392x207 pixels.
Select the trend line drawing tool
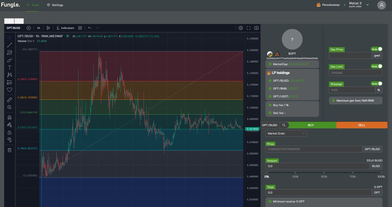tap(9, 45)
